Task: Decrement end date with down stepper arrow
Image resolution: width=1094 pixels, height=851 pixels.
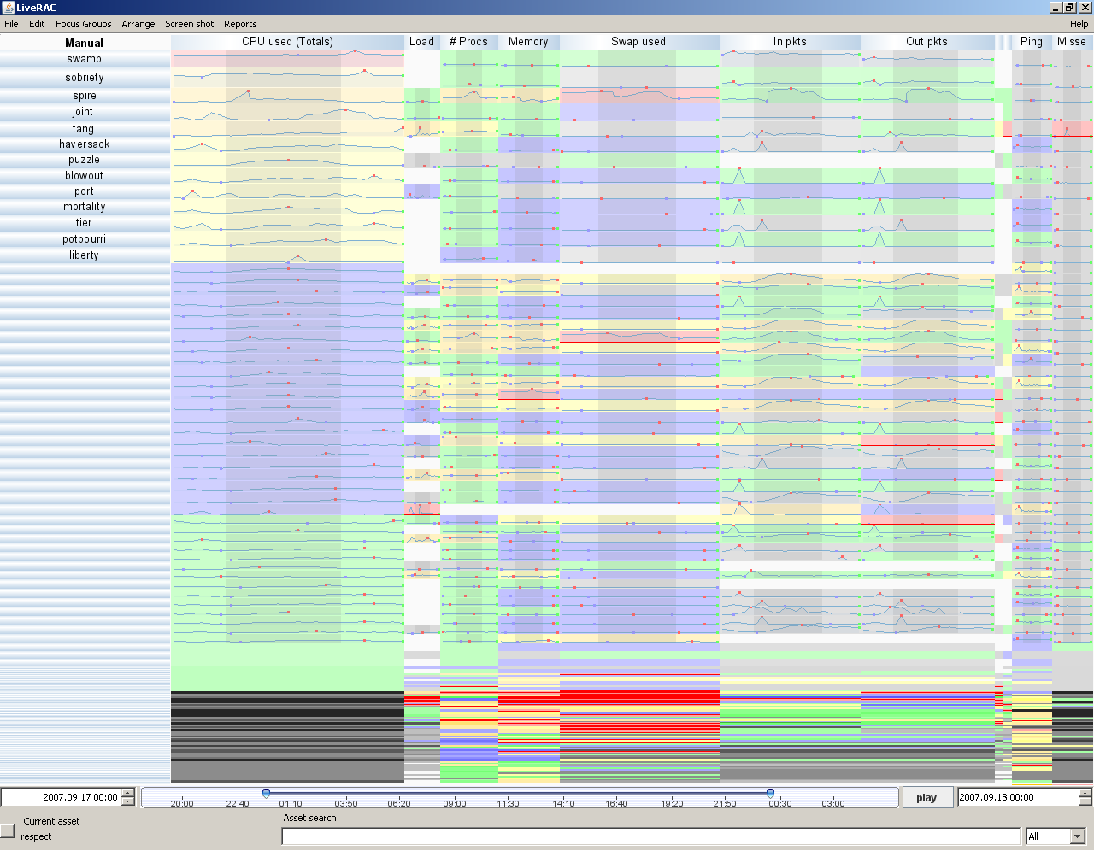Action: 1085,801
